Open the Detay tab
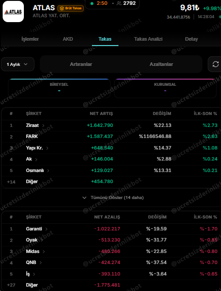The image size is (221, 291). point(191,39)
